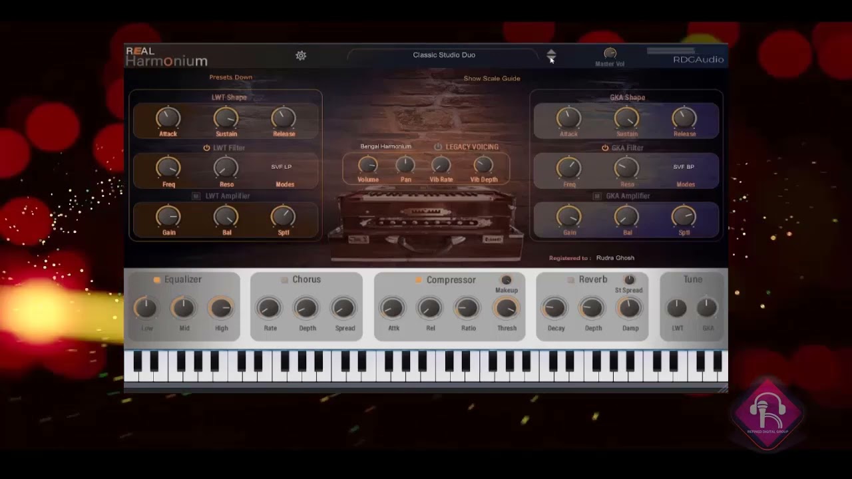Image resolution: width=852 pixels, height=479 pixels.
Task: Toggle the Equalizer on/off light
Action: pyautogui.click(x=157, y=280)
